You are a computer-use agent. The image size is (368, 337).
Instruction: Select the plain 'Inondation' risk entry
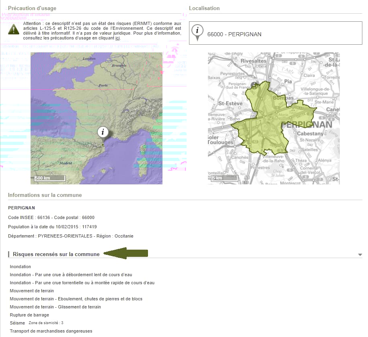tap(21, 267)
